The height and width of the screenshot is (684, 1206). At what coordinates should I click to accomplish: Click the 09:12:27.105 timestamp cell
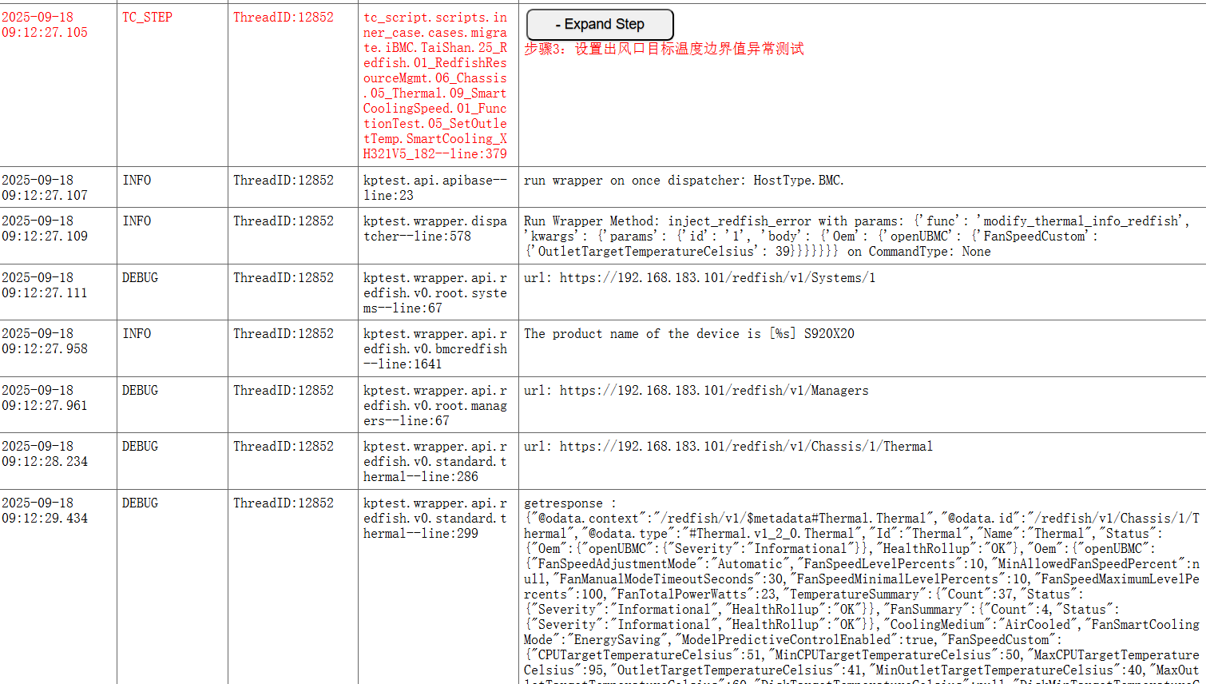coord(45,25)
